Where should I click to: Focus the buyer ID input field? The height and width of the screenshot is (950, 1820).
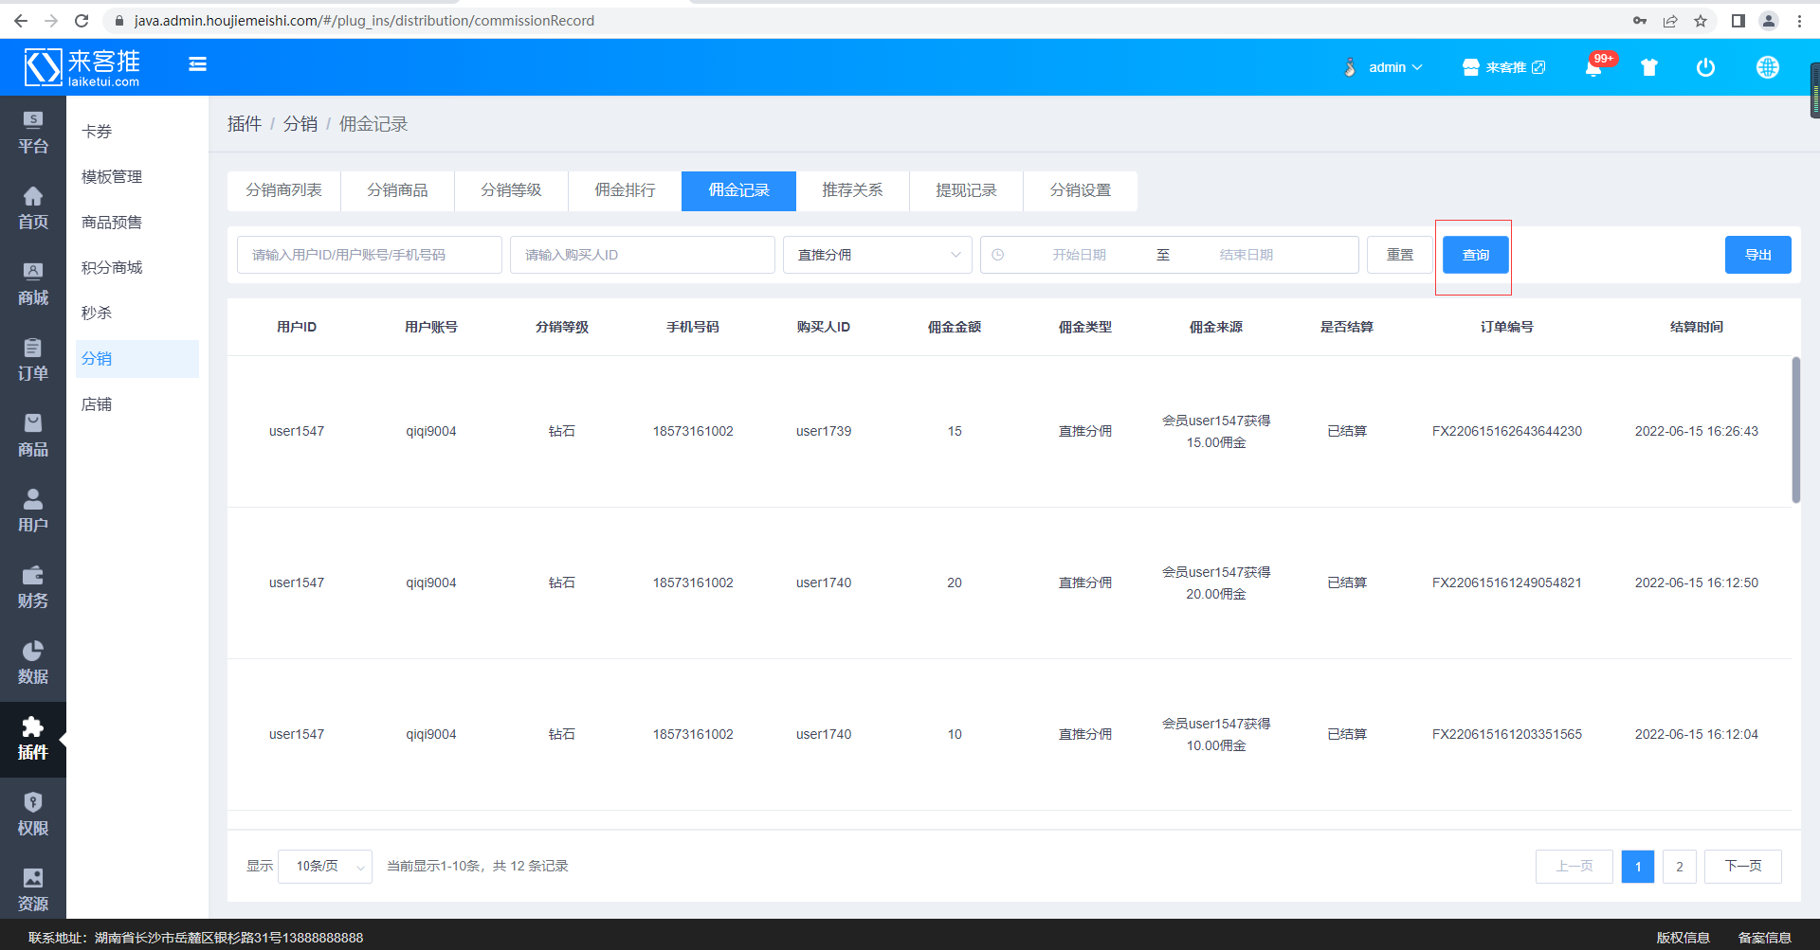tap(643, 255)
